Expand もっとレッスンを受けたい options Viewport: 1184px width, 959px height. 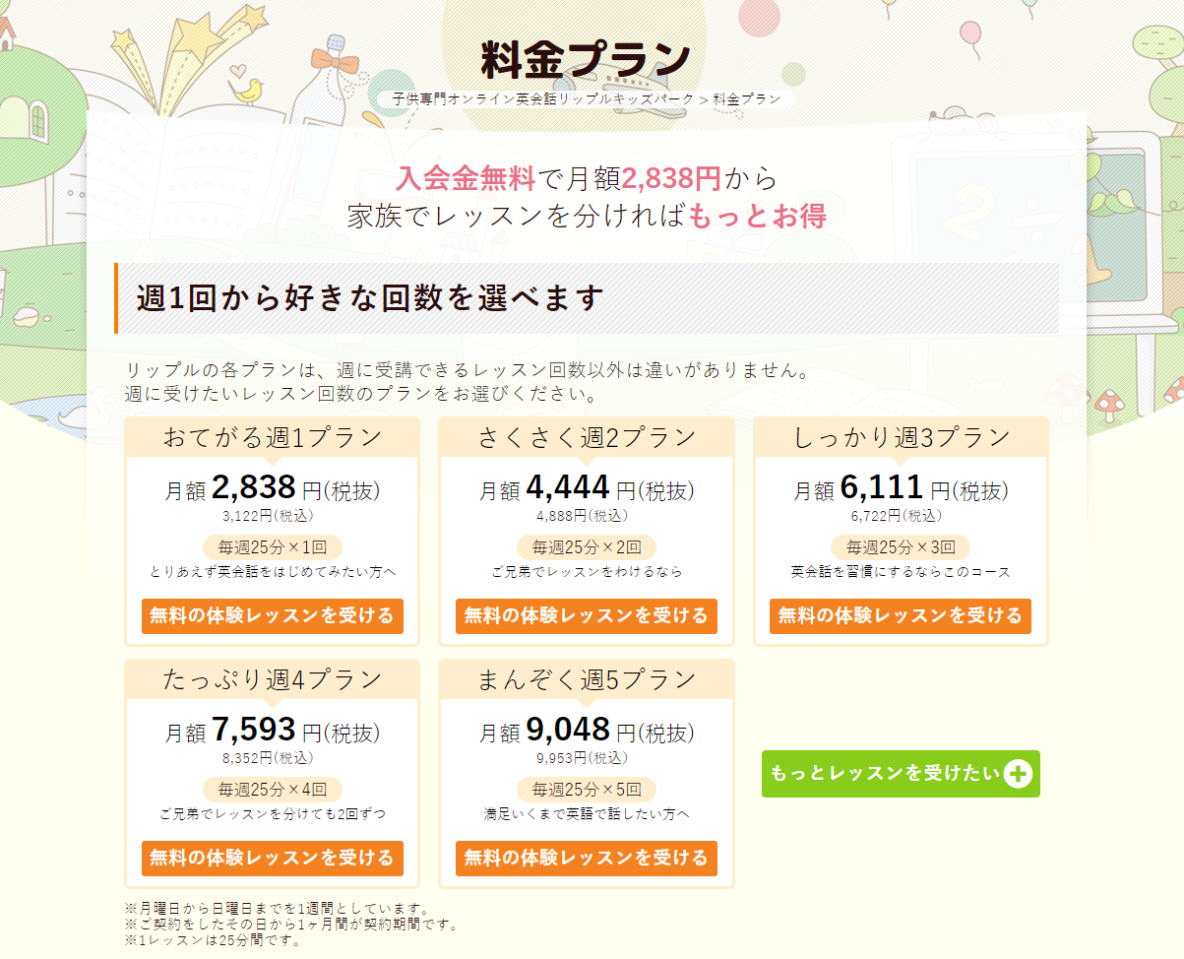(901, 774)
